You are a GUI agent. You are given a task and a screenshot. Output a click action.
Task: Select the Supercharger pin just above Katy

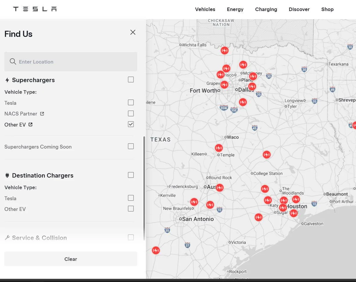[268, 200]
